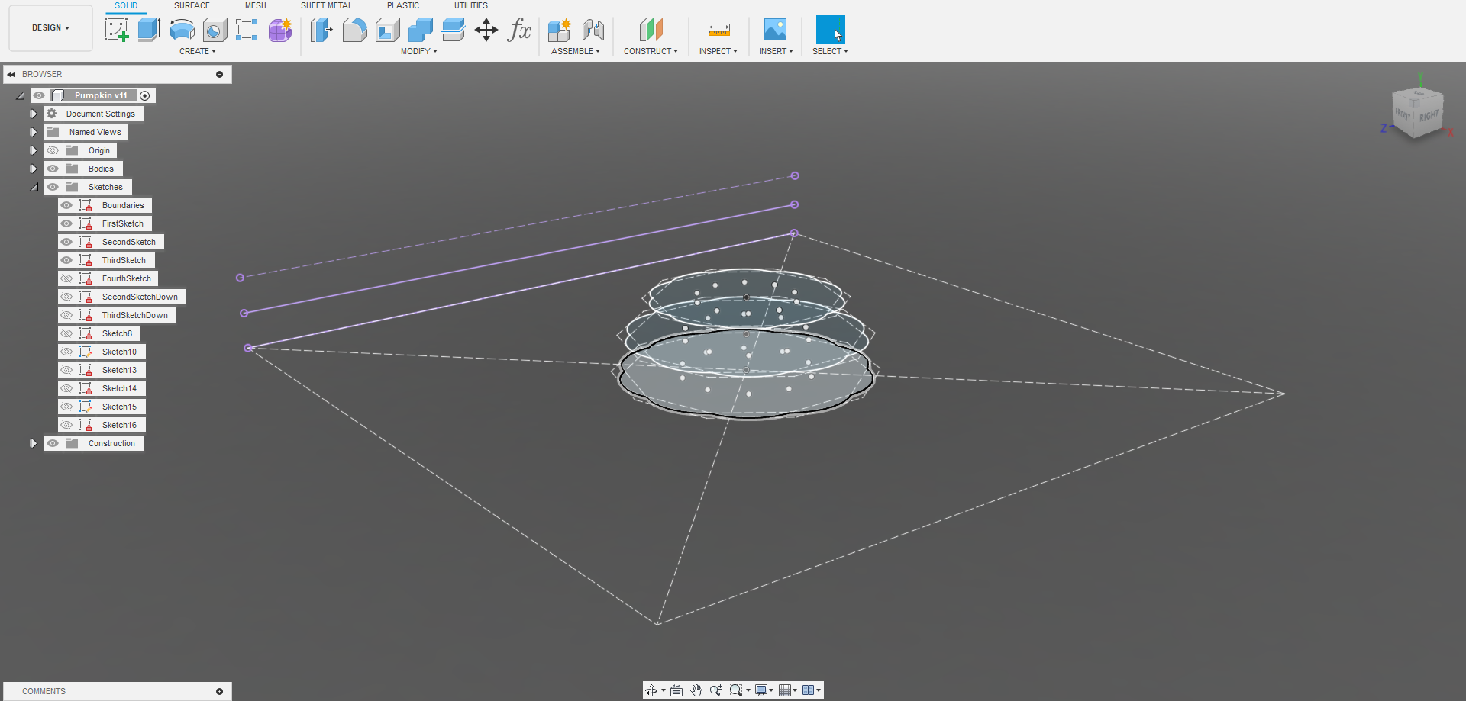This screenshot has height=701, width=1466.
Task: Select the Combine tool
Action: [x=420, y=30]
